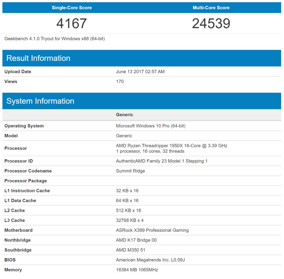Select AuthenticAMD Family 23 Model 1 value
The height and width of the screenshot is (279, 284).
(x=162, y=161)
